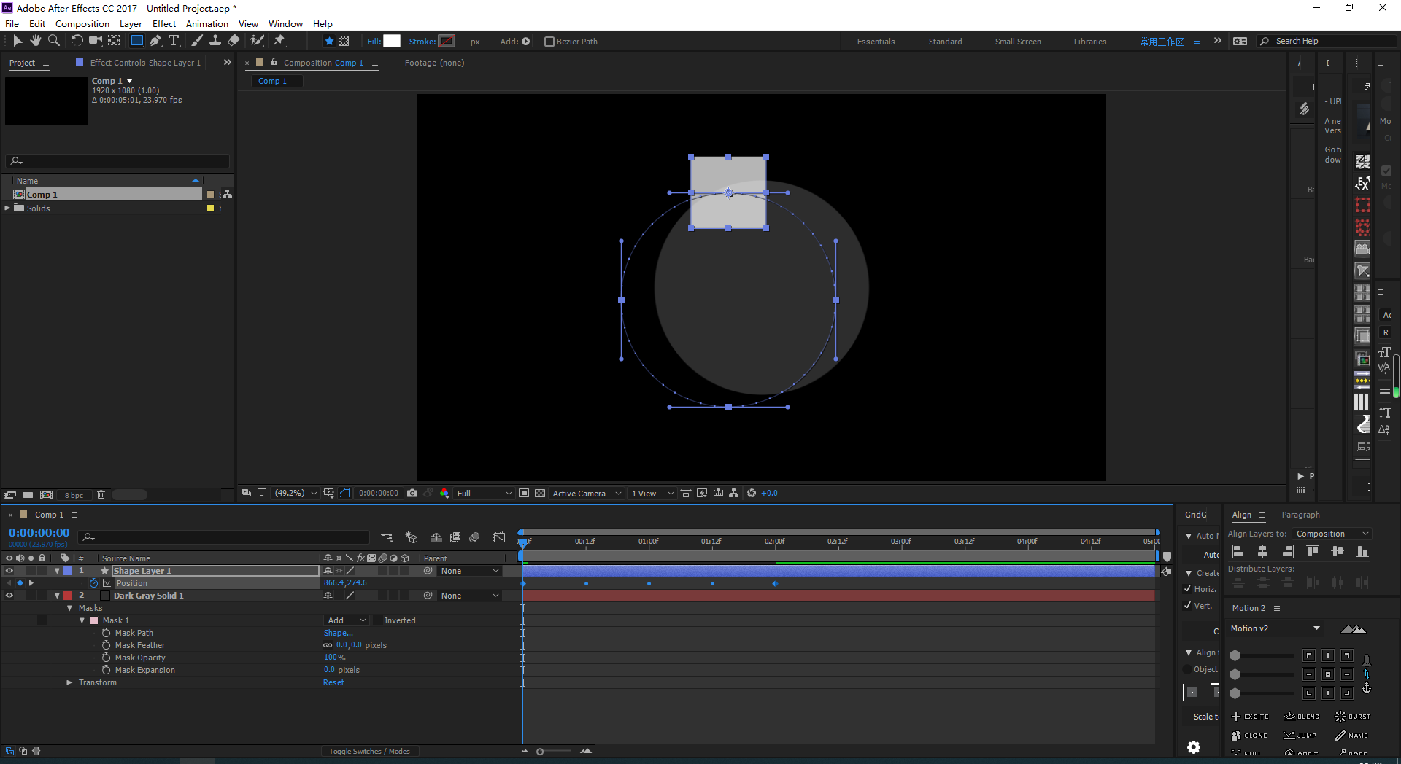Click Toggle Switches / Modes button
The width and height of the screenshot is (1401, 764).
click(x=368, y=751)
